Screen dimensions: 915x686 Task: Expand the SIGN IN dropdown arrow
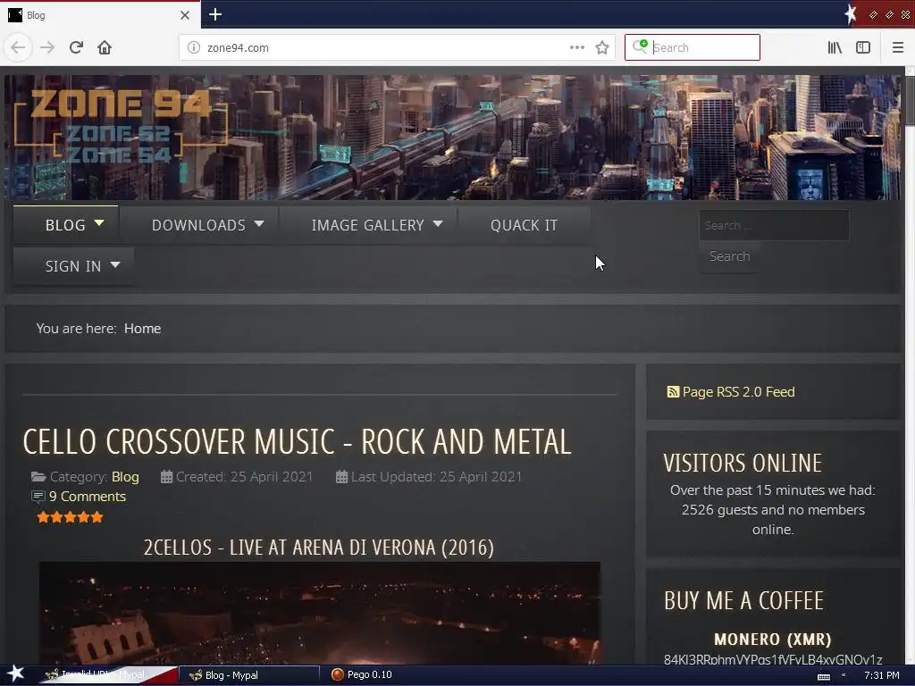[115, 264]
